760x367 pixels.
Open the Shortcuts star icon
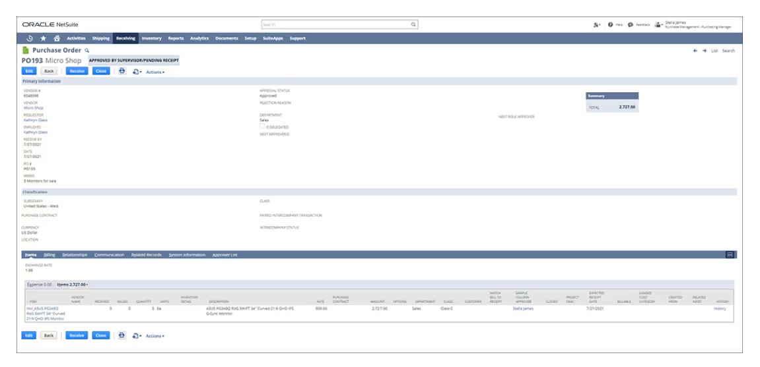click(x=43, y=38)
